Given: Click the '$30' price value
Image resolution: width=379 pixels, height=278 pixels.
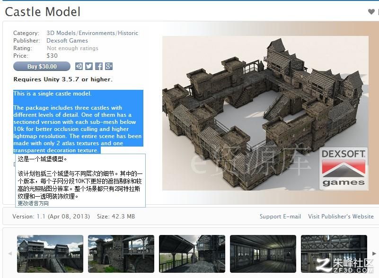Looking at the screenshot, I should point(52,56).
